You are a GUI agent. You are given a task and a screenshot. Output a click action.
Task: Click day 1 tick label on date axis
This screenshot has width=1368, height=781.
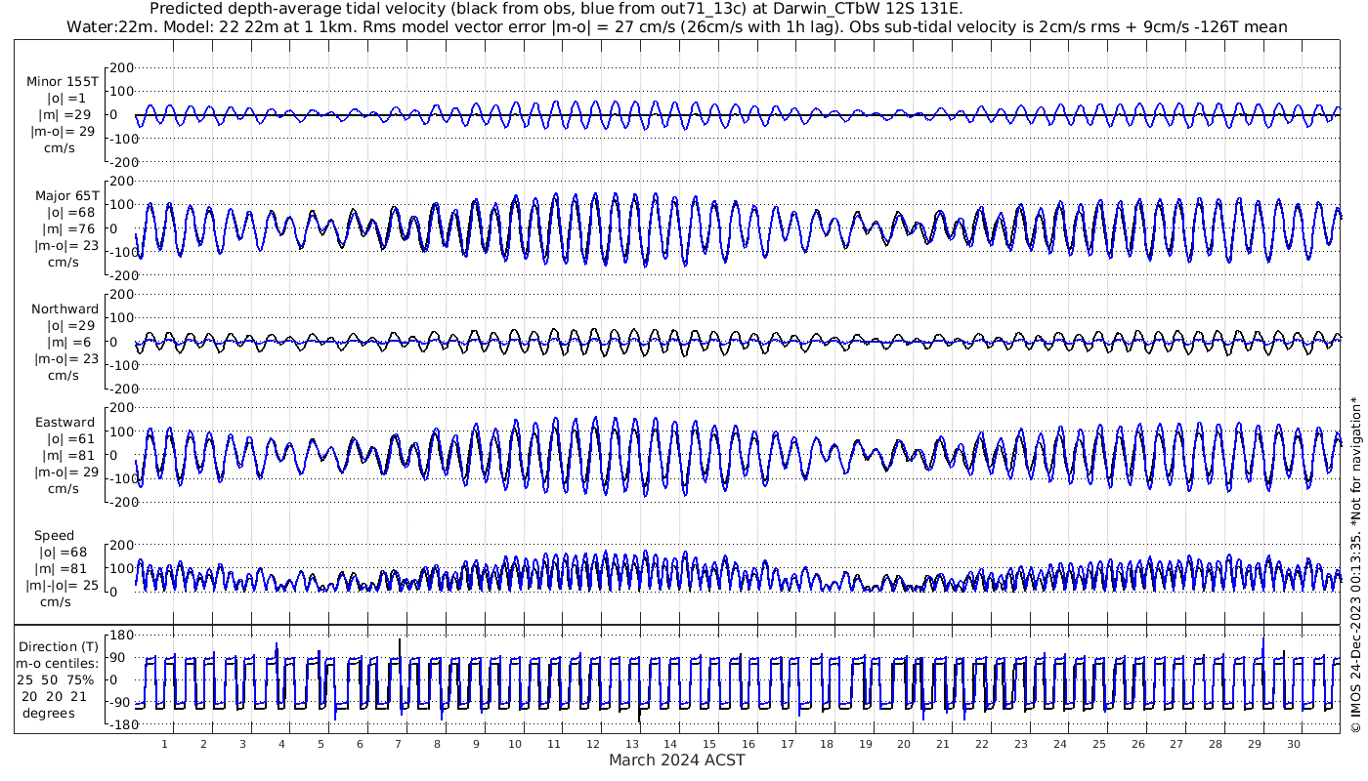pos(164,744)
